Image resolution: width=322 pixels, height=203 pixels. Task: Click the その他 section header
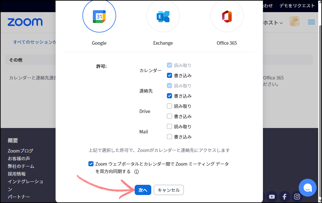point(16,60)
